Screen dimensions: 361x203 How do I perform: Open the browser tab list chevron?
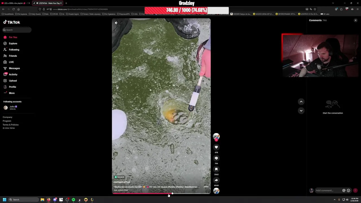click(333, 3)
